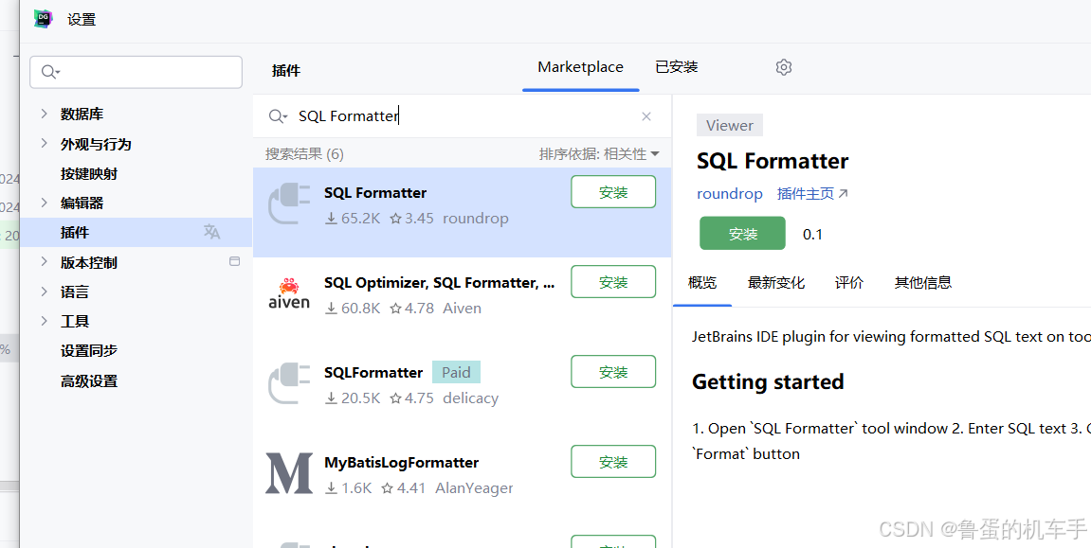Open the 插件主页 link
The width and height of the screenshot is (1091, 548).
click(812, 194)
